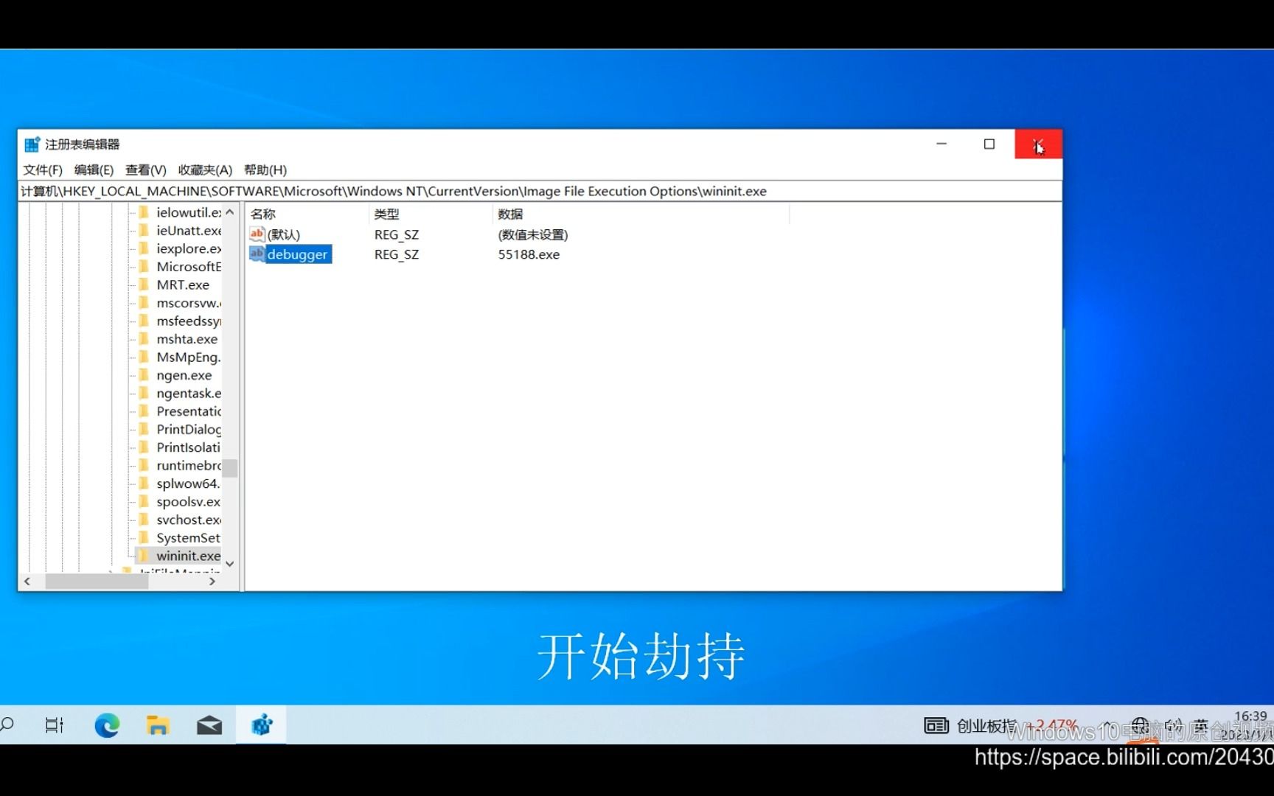The image size is (1274, 796).
Task: Select the (默认) value entry
Action: [x=284, y=235]
